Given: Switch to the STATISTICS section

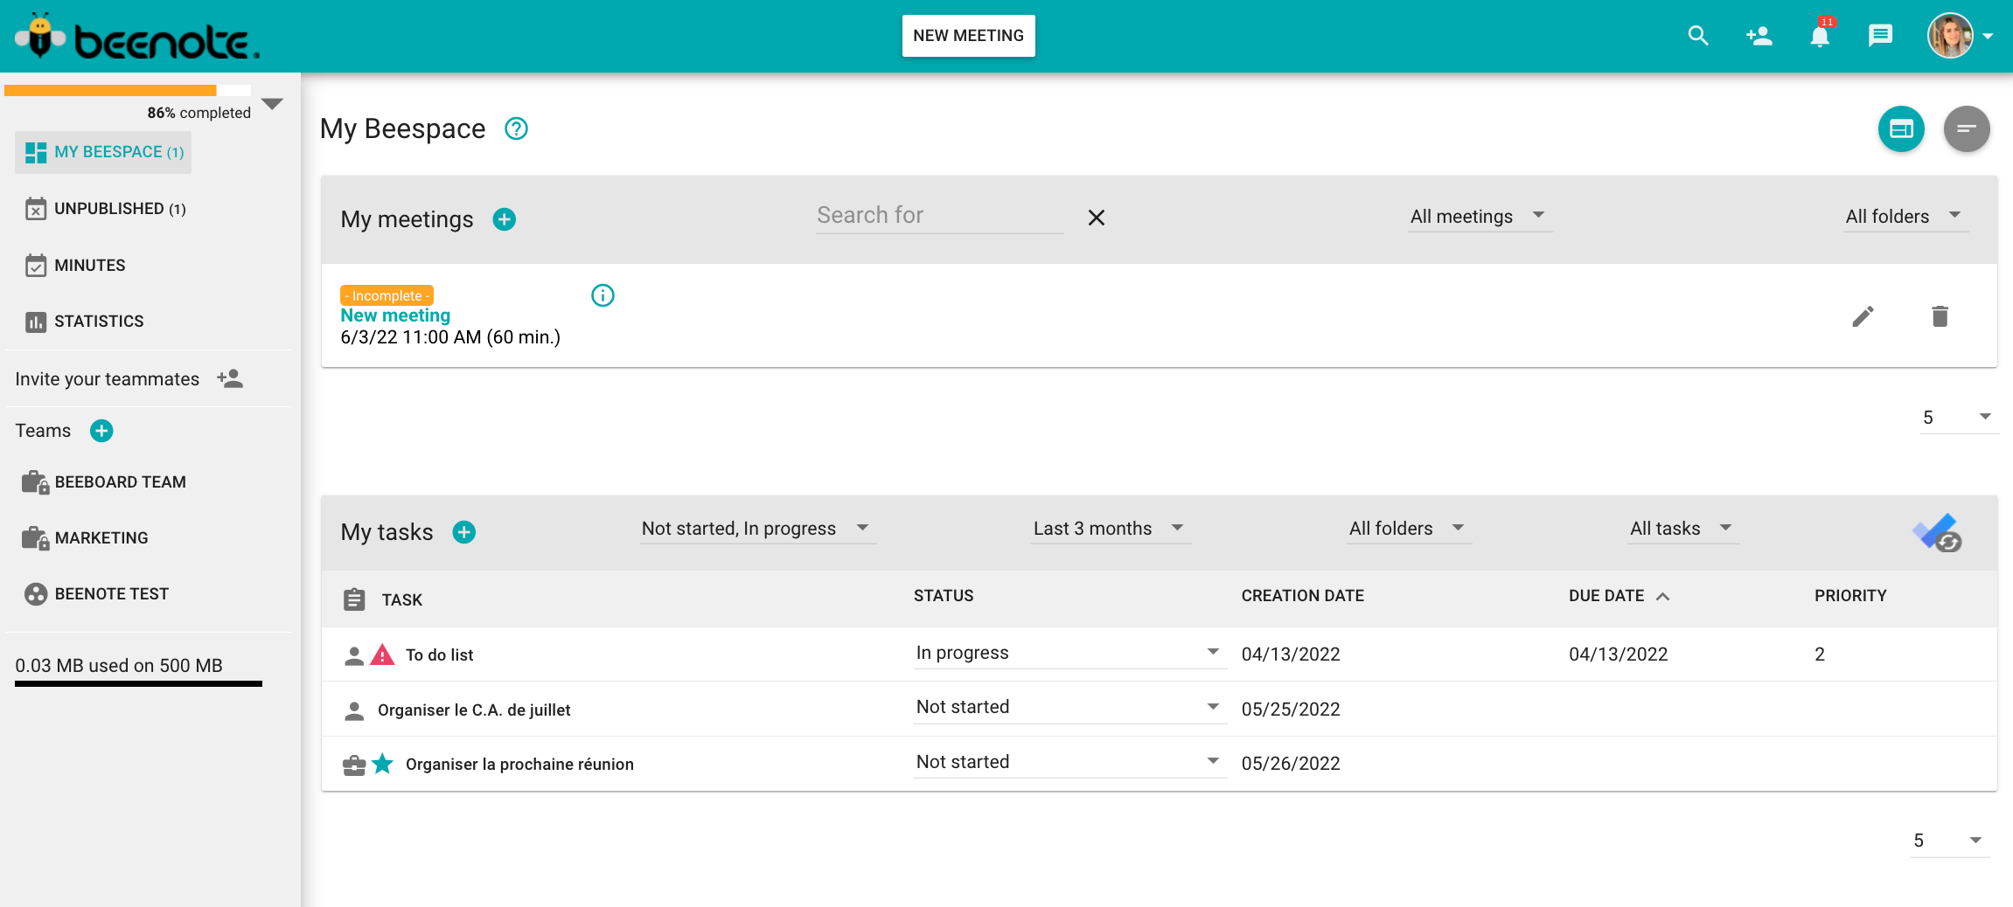Looking at the screenshot, I should click(98, 321).
